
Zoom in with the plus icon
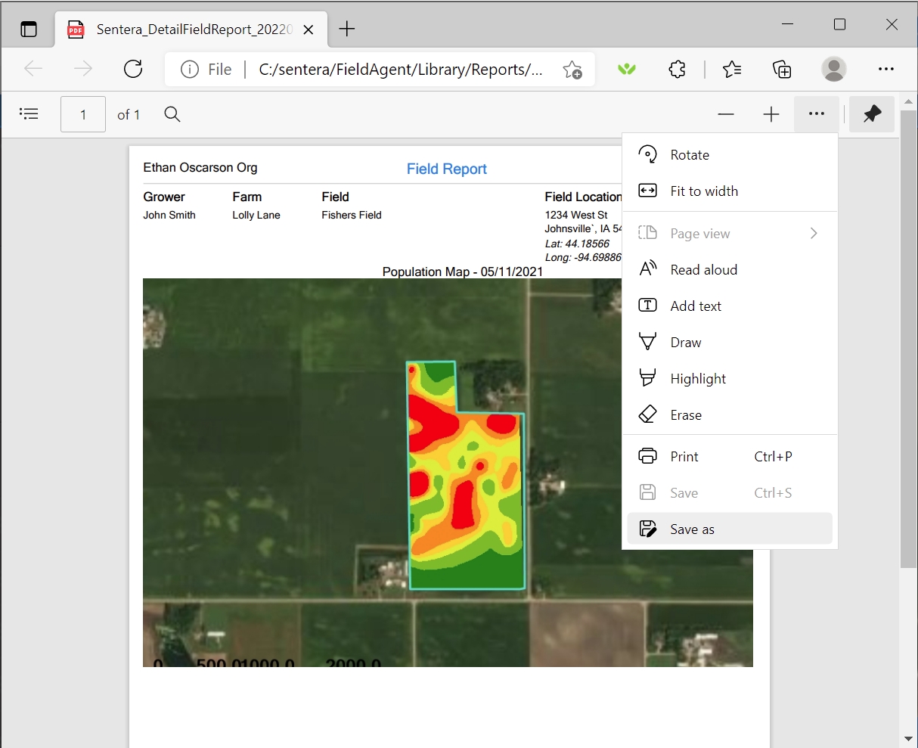pos(771,114)
